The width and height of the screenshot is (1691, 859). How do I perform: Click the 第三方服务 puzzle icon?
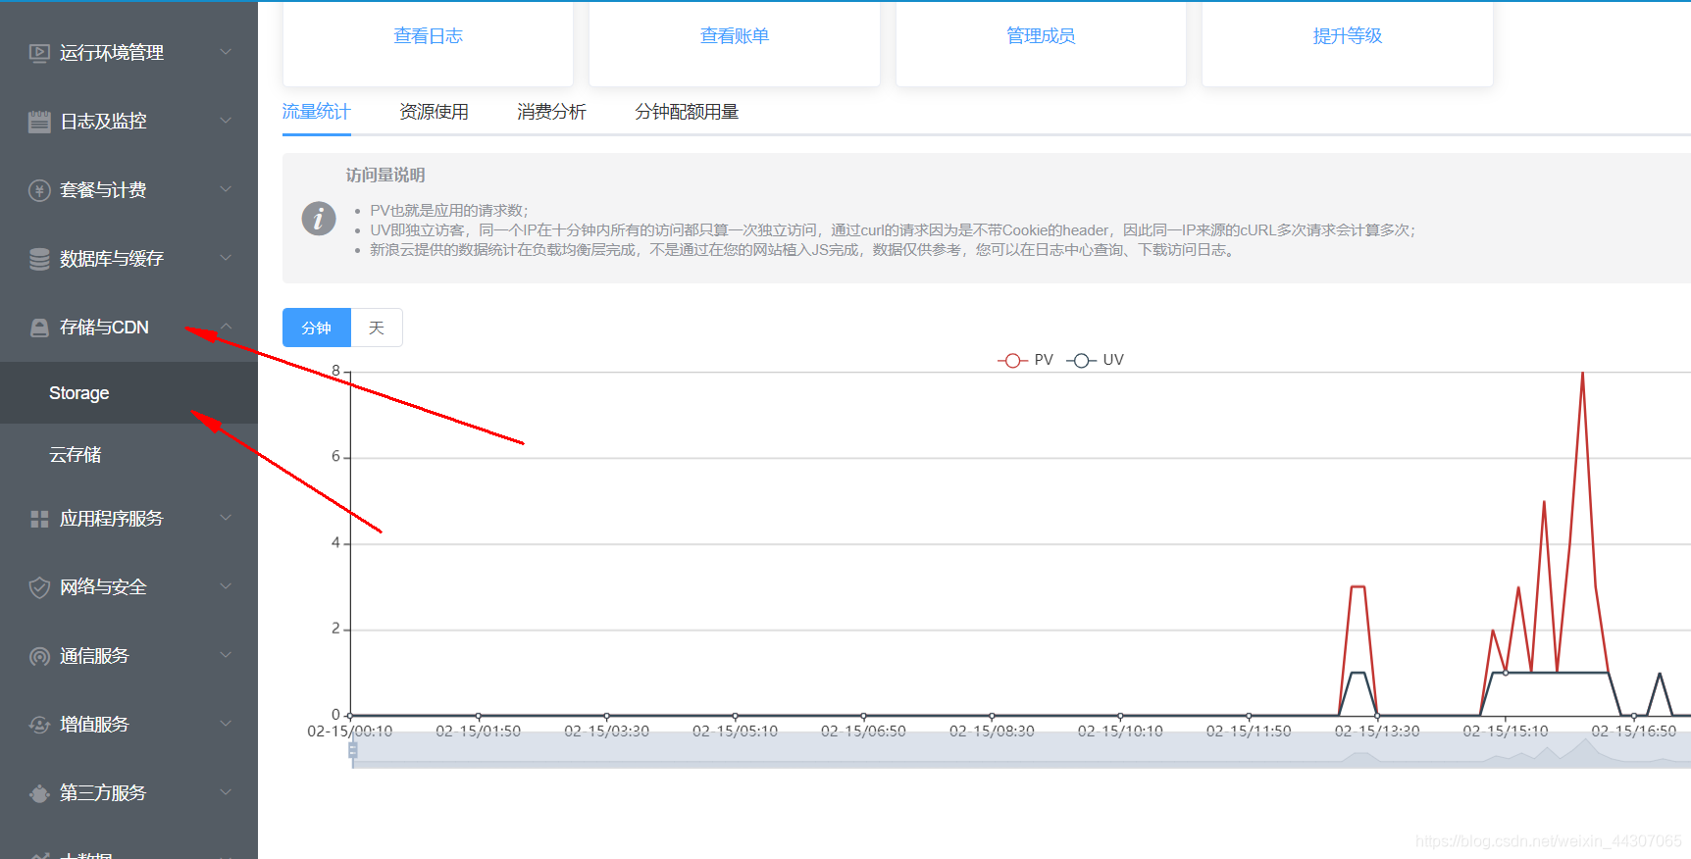[x=39, y=793]
